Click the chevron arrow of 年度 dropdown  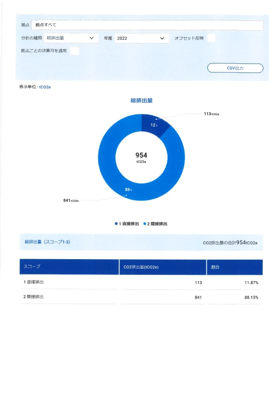(x=162, y=38)
